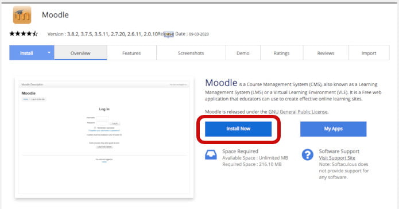Click the Software Support question mark icon
This screenshot has height=209, width=399.
(307, 154)
